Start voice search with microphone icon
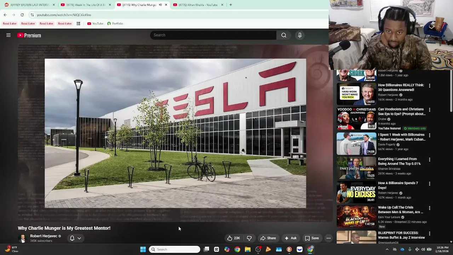 tap(300, 35)
